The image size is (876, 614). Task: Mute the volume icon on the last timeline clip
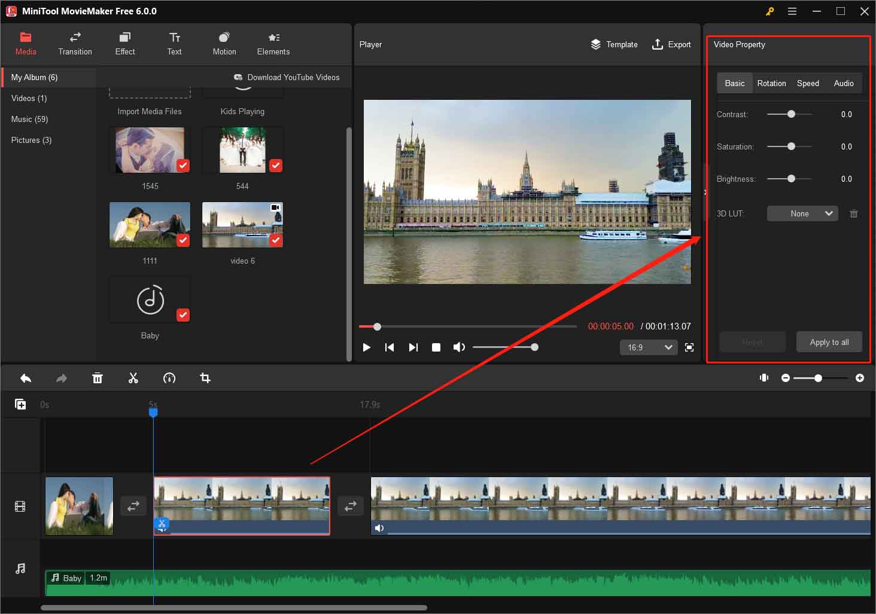(380, 528)
